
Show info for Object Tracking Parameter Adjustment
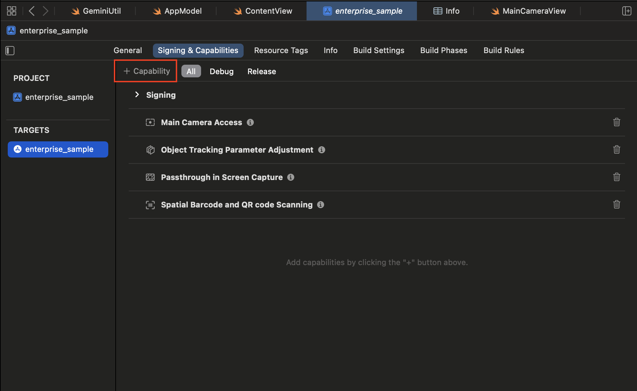(322, 150)
